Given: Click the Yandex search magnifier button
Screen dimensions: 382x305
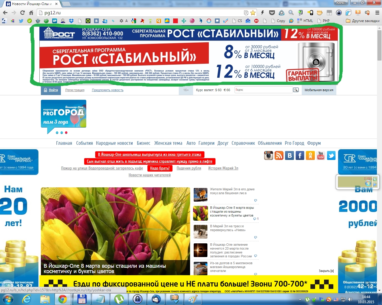Looking at the screenshot, I should [x=296, y=90].
